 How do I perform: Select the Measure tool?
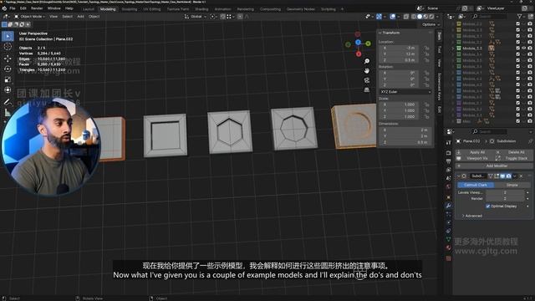[8, 112]
